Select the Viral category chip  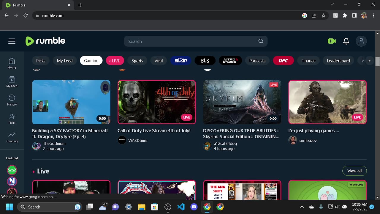coord(159,61)
